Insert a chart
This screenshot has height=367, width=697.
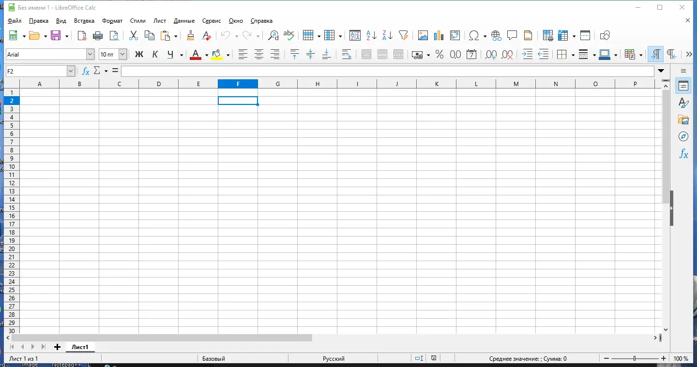click(x=439, y=35)
